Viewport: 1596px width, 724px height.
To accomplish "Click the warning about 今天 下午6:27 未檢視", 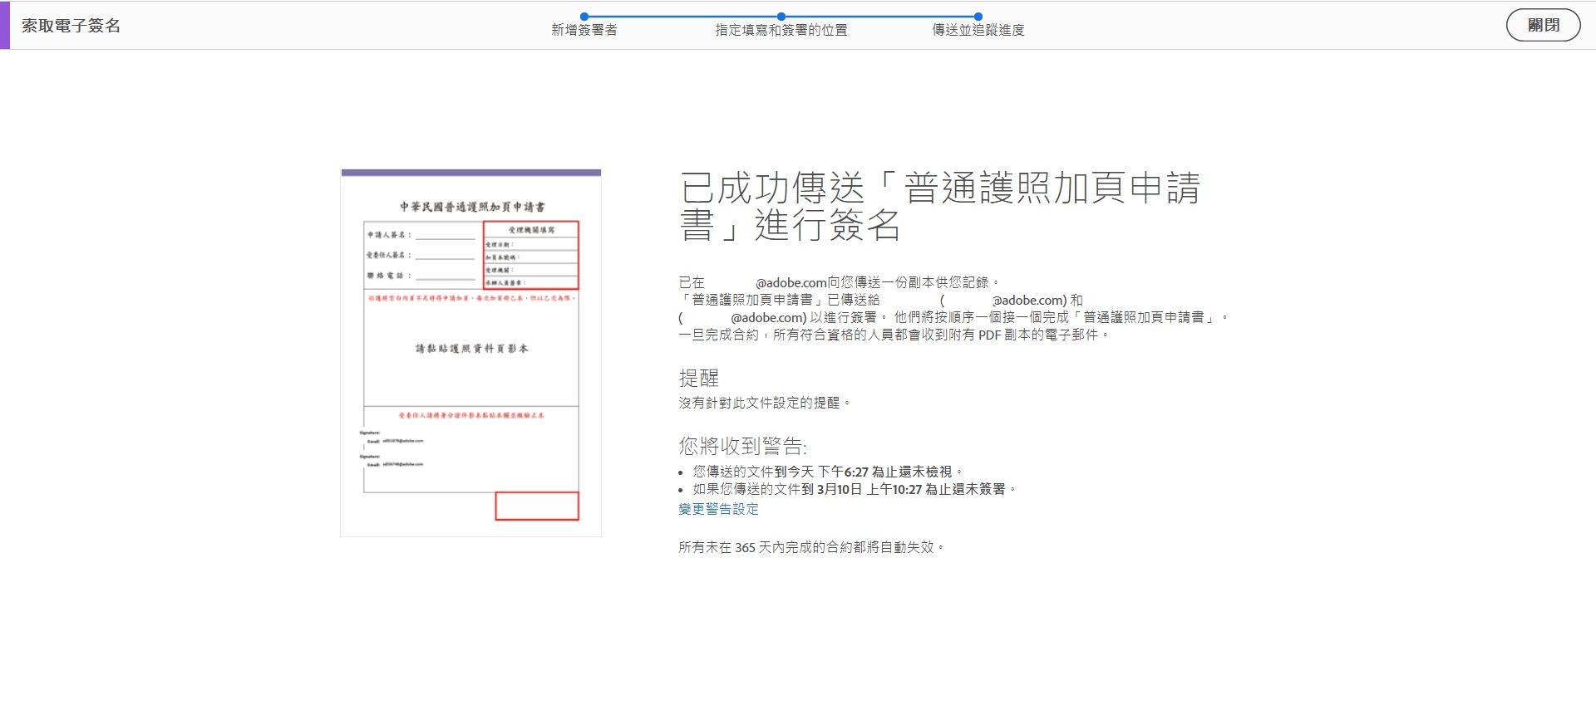I will [x=829, y=472].
